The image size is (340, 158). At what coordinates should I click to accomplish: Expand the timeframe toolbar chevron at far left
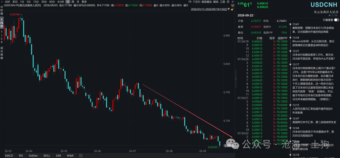point(2,2)
